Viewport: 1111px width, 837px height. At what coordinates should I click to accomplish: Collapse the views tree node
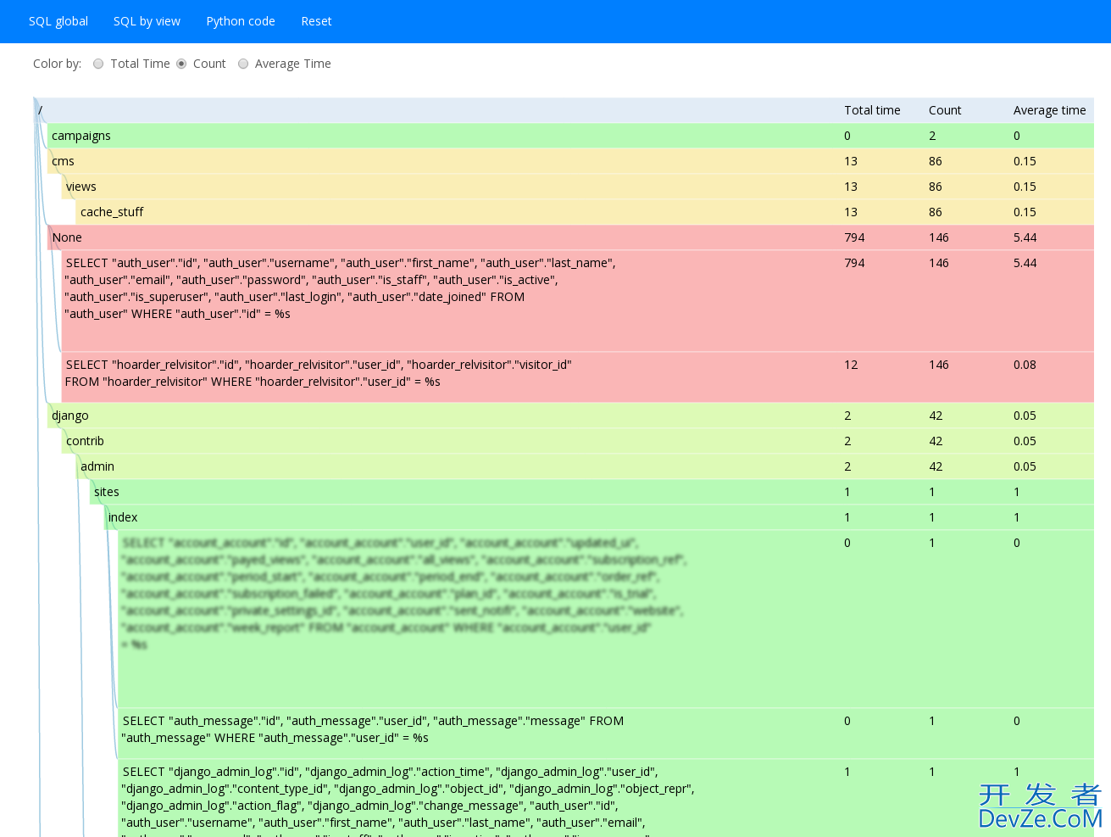[x=578, y=187]
